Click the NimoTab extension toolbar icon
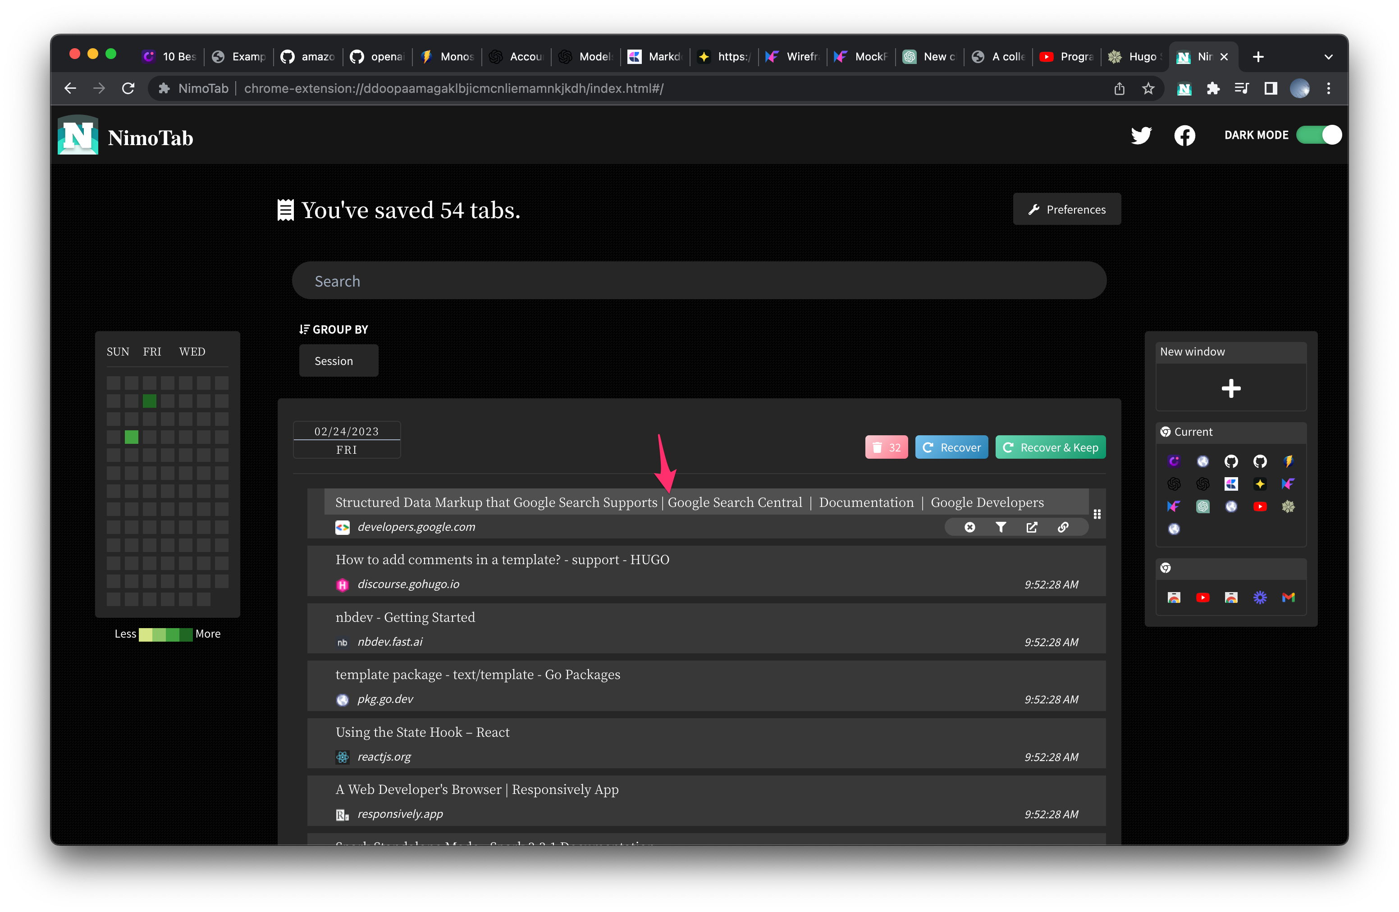This screenshot has width=1399, height=912. coord(1184,89)
